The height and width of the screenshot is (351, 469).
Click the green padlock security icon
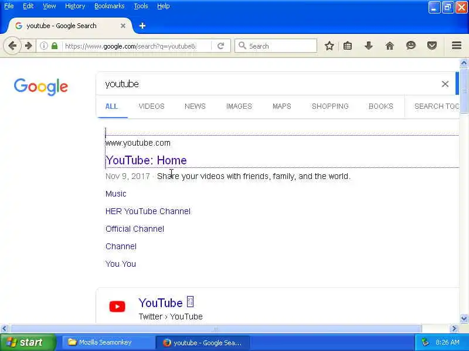point(55,46)
